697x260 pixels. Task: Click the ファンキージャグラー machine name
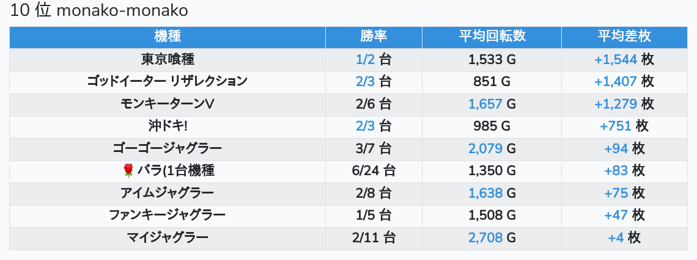click(x=168, y=215)
